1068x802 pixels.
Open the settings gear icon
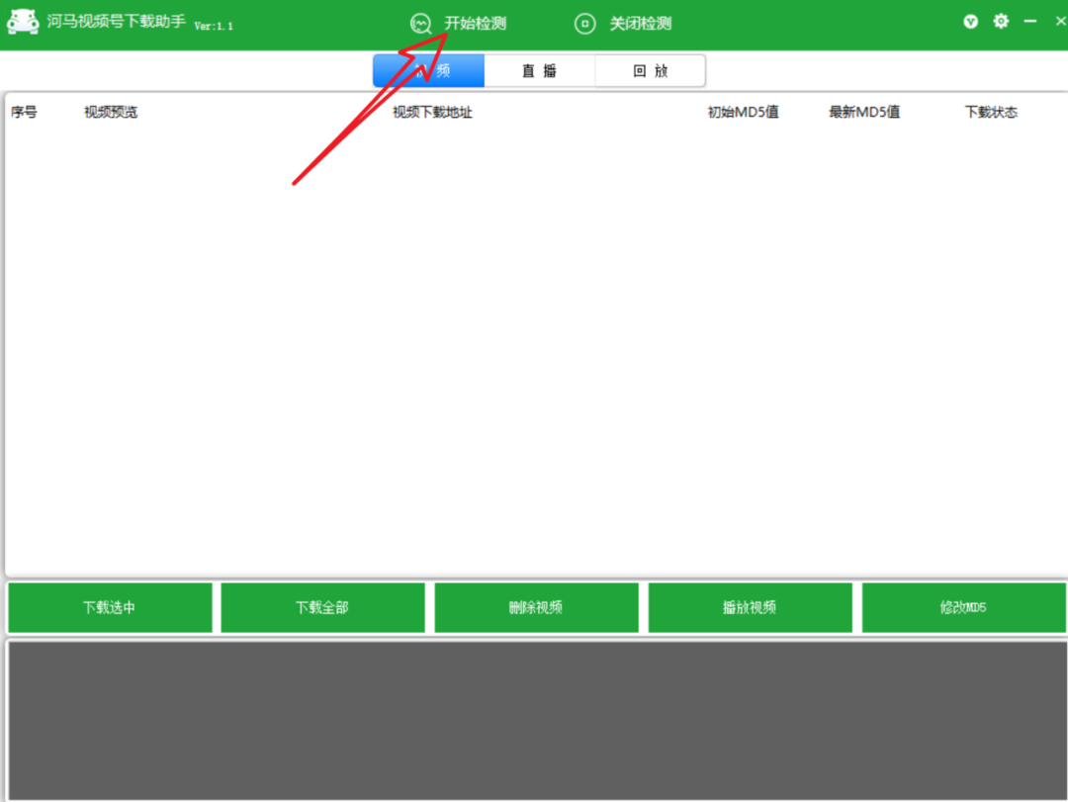pos(1001,21)
